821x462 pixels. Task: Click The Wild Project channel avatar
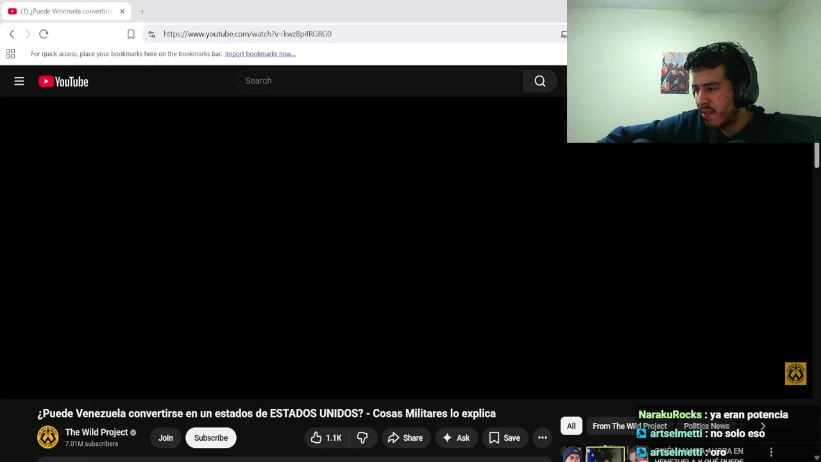point(47,438)
